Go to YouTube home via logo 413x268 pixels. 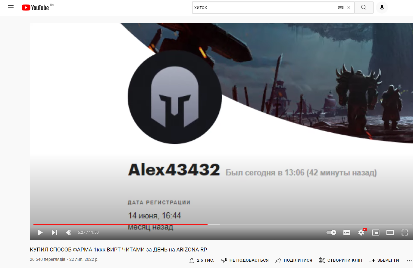[x=35, y=8]
